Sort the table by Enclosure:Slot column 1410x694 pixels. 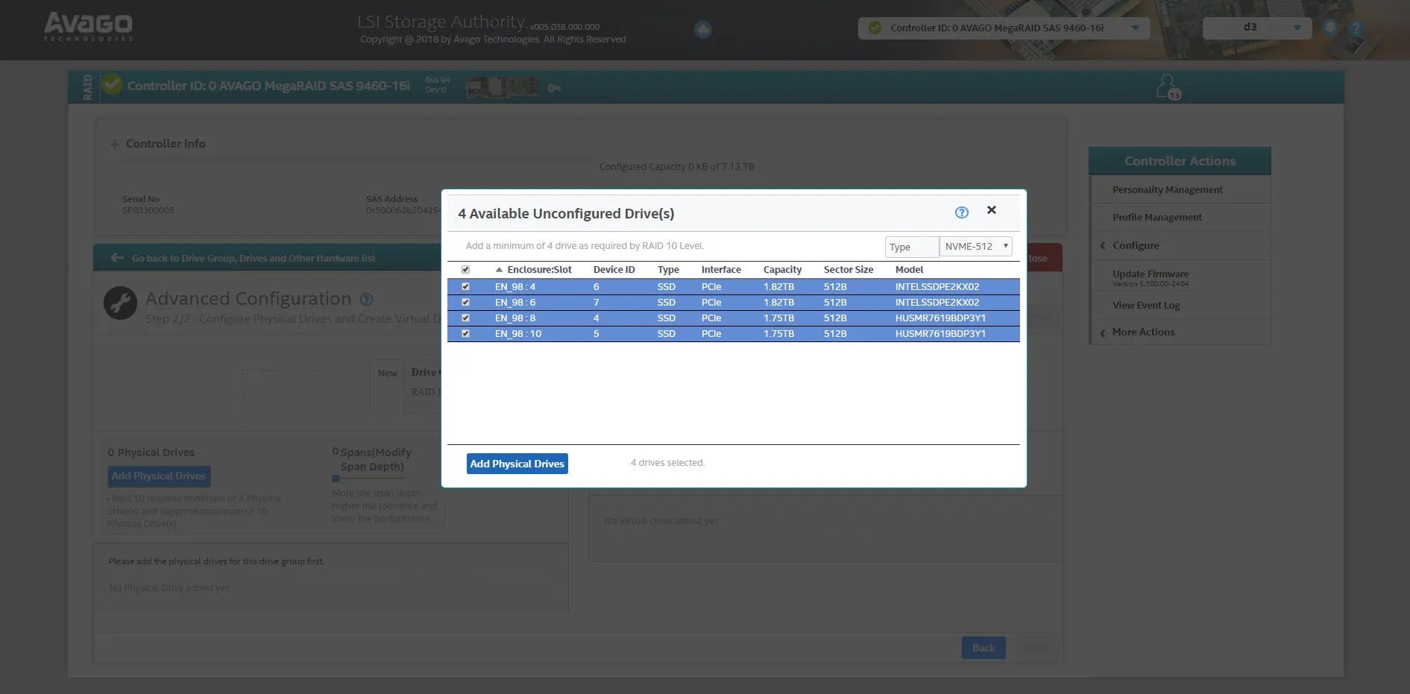pyautogui.click(x=538, y=270)
